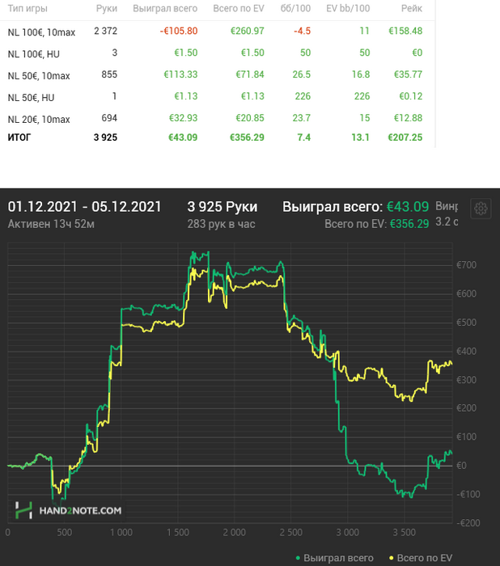Click the '€700' y-axis label
Viewport: 500px width, 566px height.
coord(466,265)
